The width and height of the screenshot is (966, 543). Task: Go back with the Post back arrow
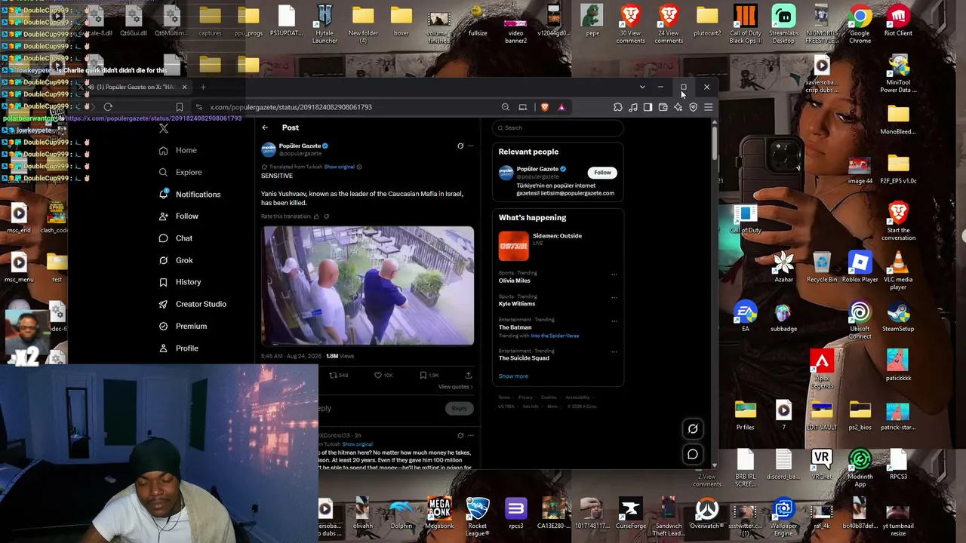[265, 127]
